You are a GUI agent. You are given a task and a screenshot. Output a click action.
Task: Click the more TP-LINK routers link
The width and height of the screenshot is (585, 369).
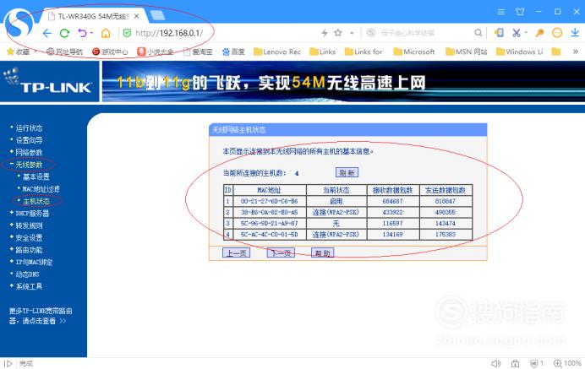point(41,316)
